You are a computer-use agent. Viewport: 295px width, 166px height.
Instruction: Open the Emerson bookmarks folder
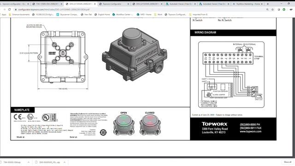19,14
